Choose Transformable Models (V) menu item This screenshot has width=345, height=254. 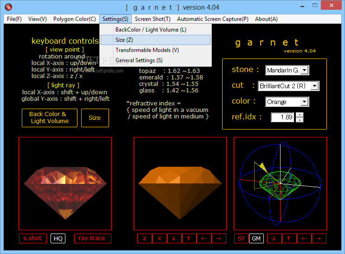pos(155,50)
